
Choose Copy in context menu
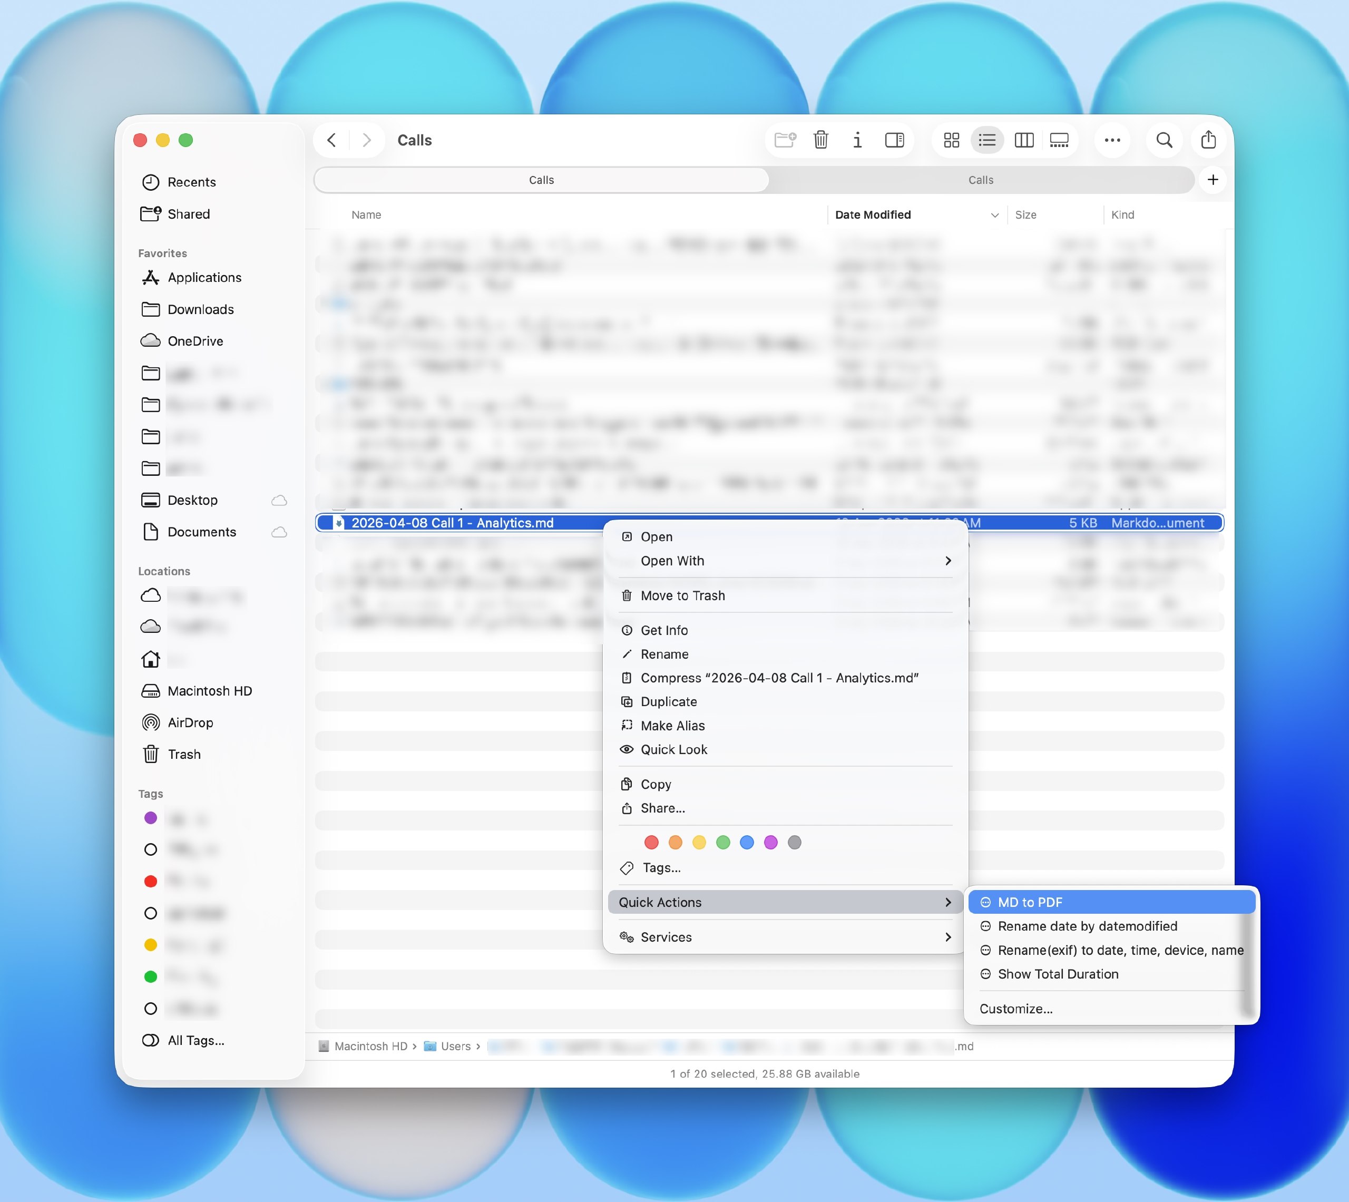785,785
